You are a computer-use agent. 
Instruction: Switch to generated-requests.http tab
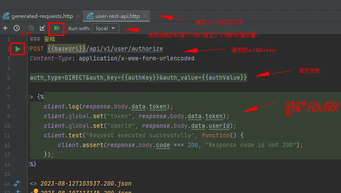[x=42, y=16]
